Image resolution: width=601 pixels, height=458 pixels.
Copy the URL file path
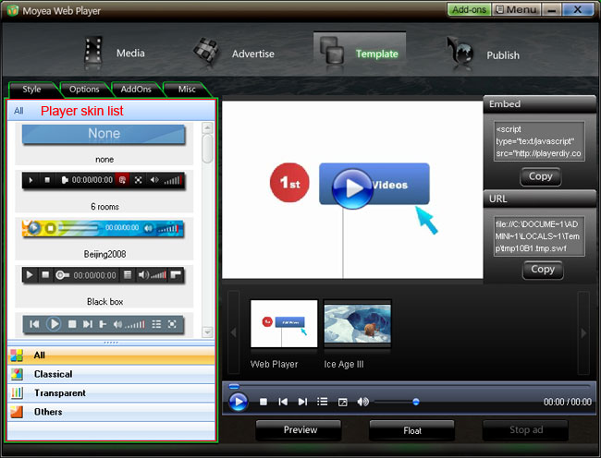coord(543,270)
